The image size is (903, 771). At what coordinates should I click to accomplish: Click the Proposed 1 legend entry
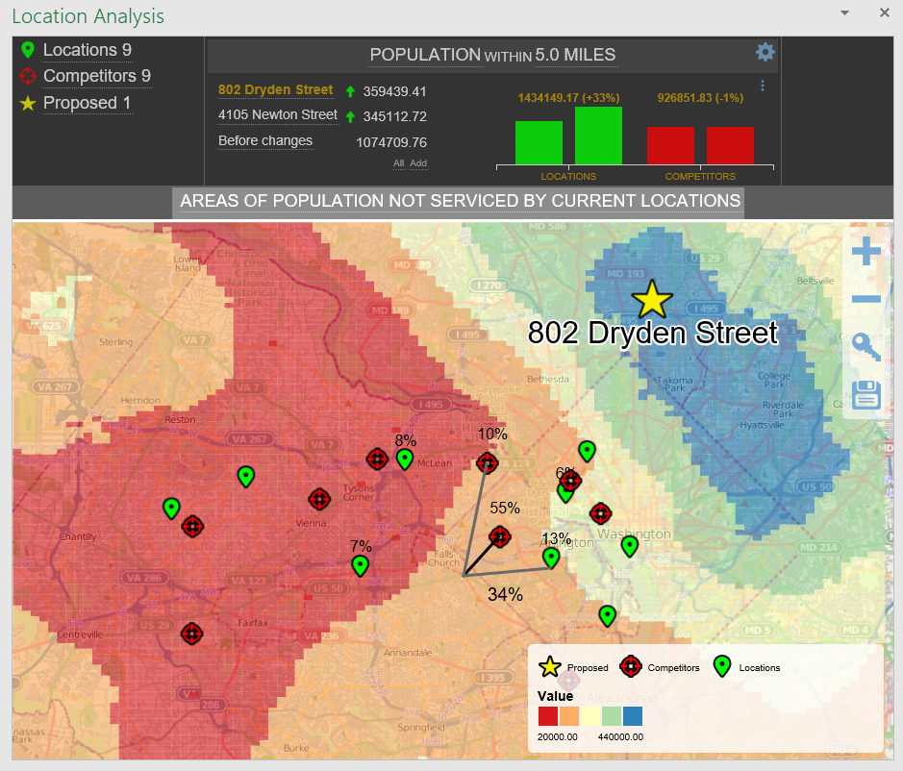point(87,103)
